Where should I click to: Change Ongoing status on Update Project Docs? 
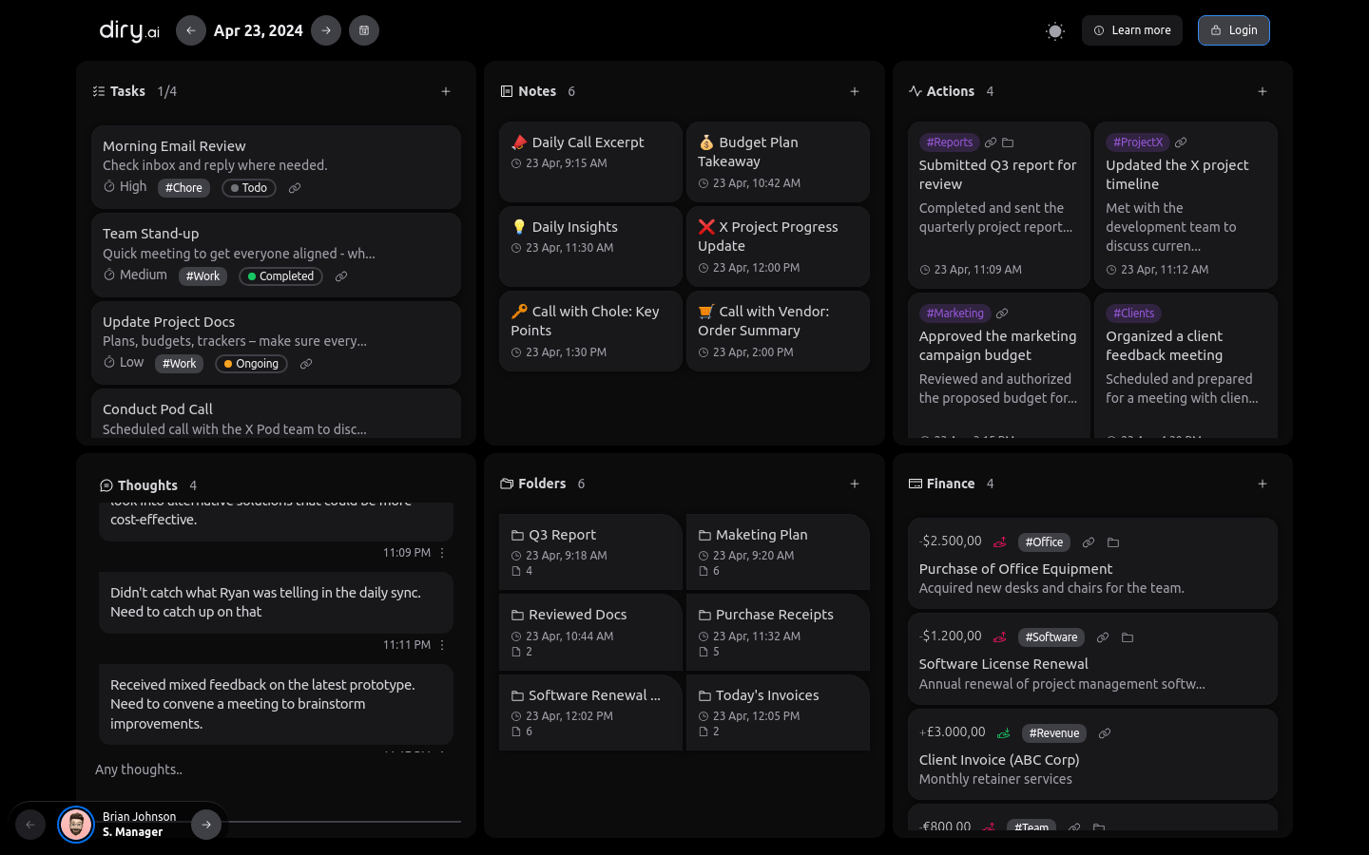pyautogui.click(x=251, y=364)
